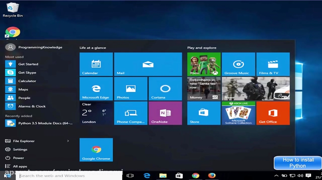Open Microsoft Solitaire Collection tile
The height and width of the screenshot is (180, 322).
pos(238,113)
